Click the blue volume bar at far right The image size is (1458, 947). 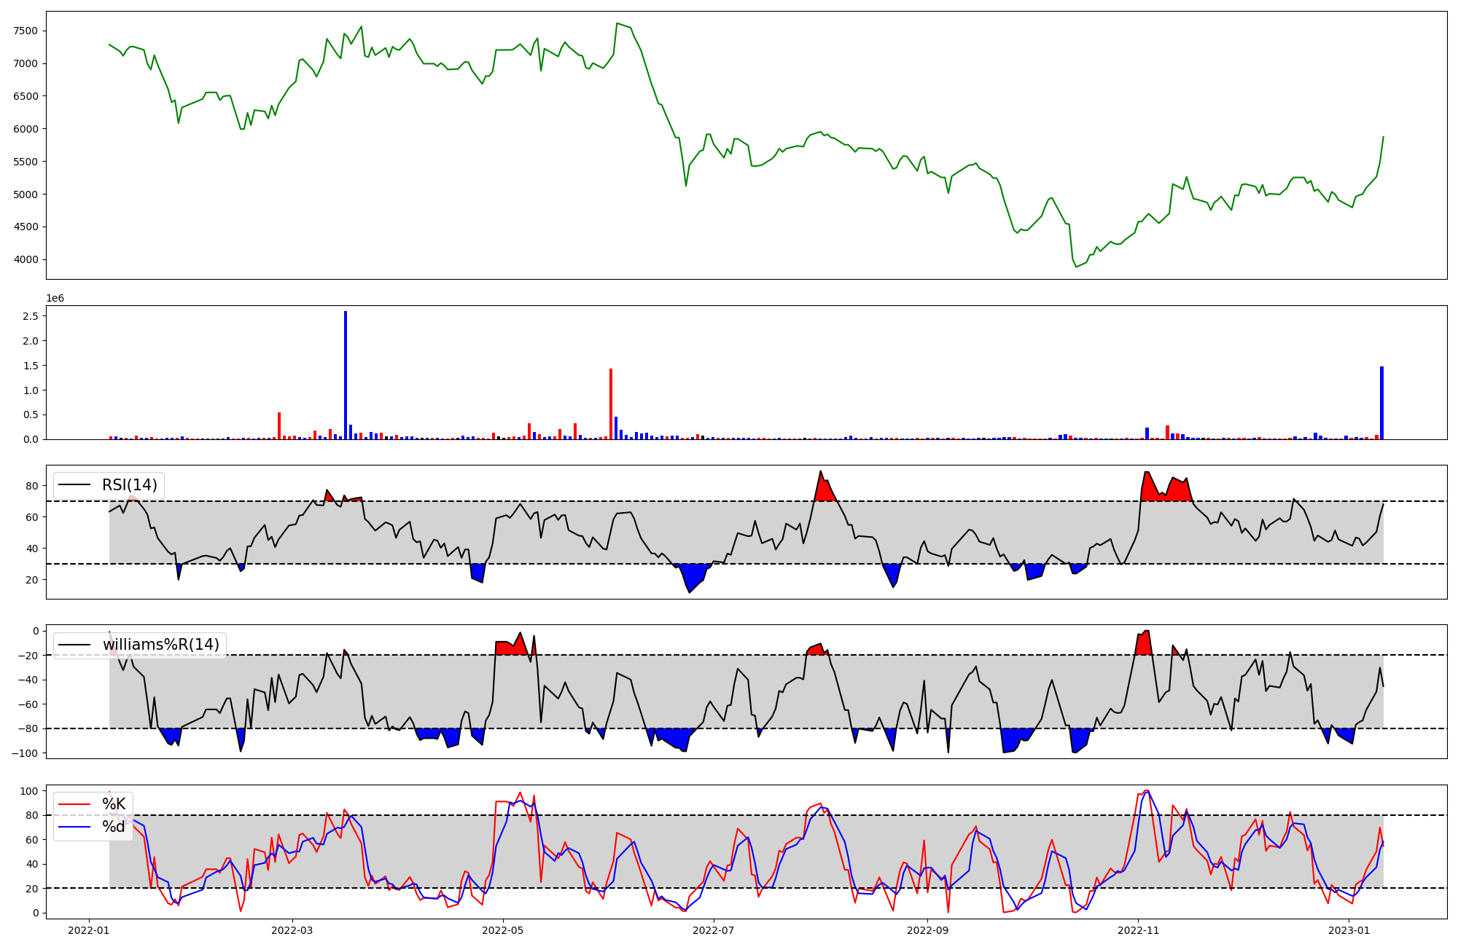point(1381,404)
